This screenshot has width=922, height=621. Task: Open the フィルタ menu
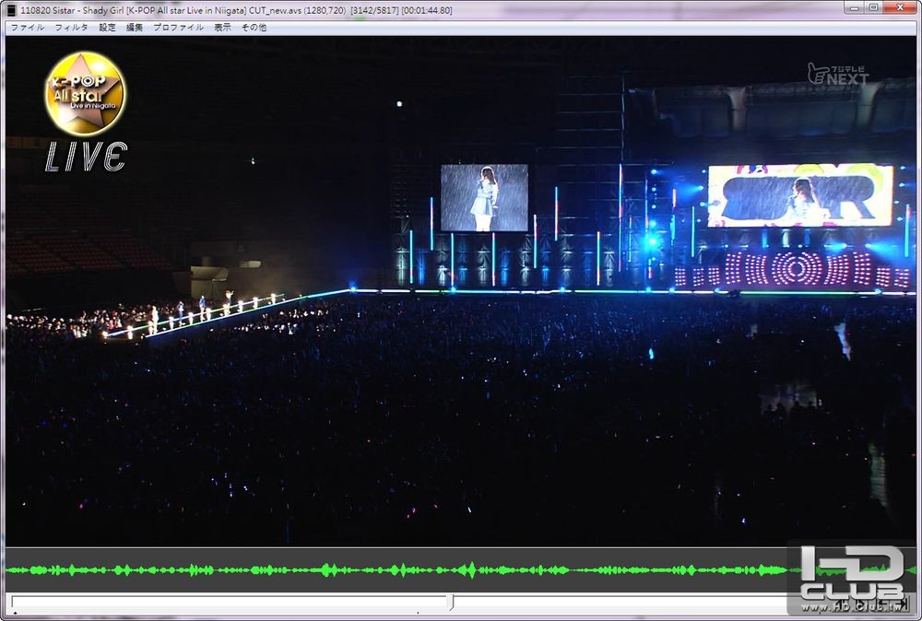tap(71, 27)
